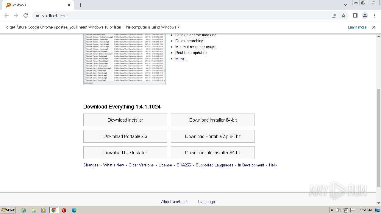Image resolution: width=381 pixels, height=214 pixels.
Task: Open the Opera taskbar icon
Action: pos(64,210)
